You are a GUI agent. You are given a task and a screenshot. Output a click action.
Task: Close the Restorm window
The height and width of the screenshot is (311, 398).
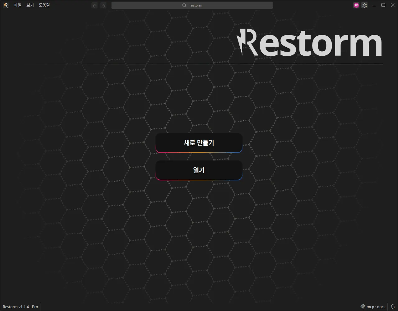[x=393, y=5]
